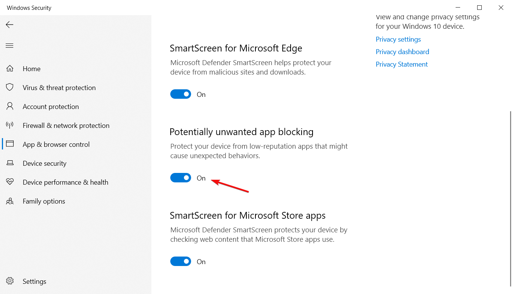Open Settings in sidebar
The image size is (512, 294).
[34, 282]
